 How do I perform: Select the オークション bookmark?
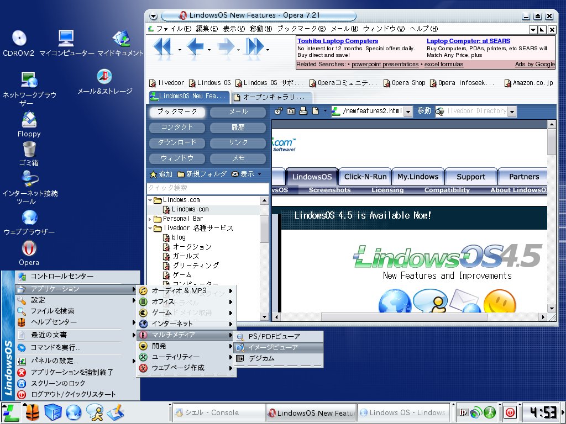pyautogui.click(x=187, y=247)
